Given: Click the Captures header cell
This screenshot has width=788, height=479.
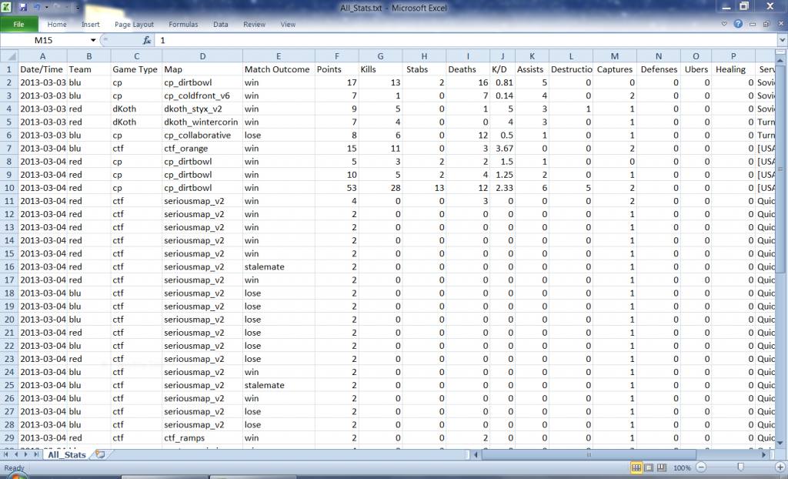Looking at the screenshot, I should [615, 69].
